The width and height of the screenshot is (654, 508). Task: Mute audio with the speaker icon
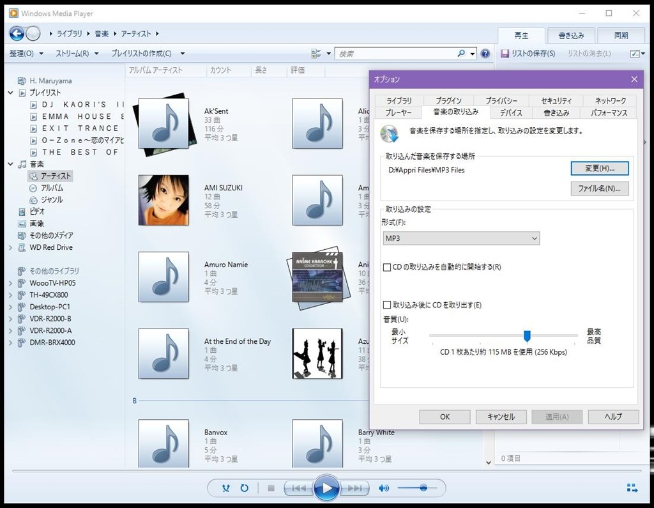tap(383, 488)
